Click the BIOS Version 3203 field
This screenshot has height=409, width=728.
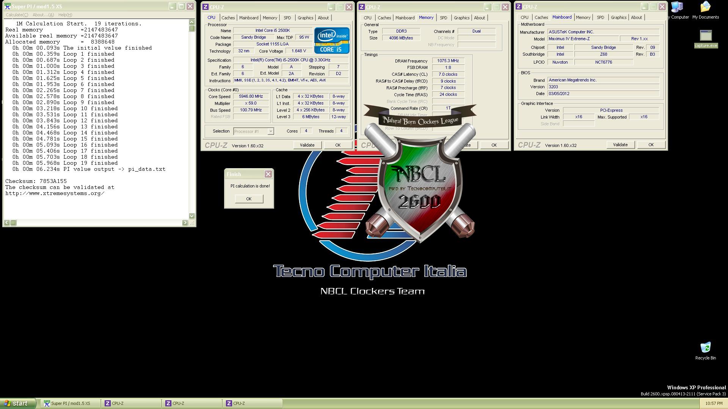tap(604, 87)
